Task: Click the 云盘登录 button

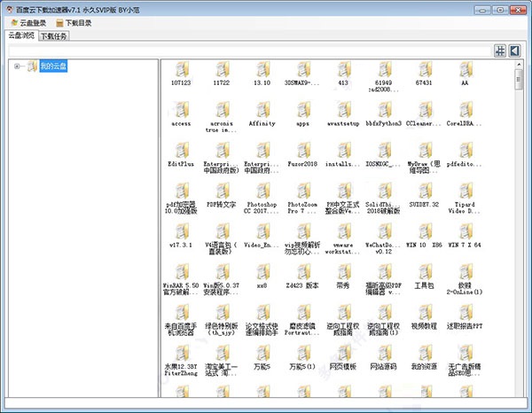Action: (x=27, y=23)
